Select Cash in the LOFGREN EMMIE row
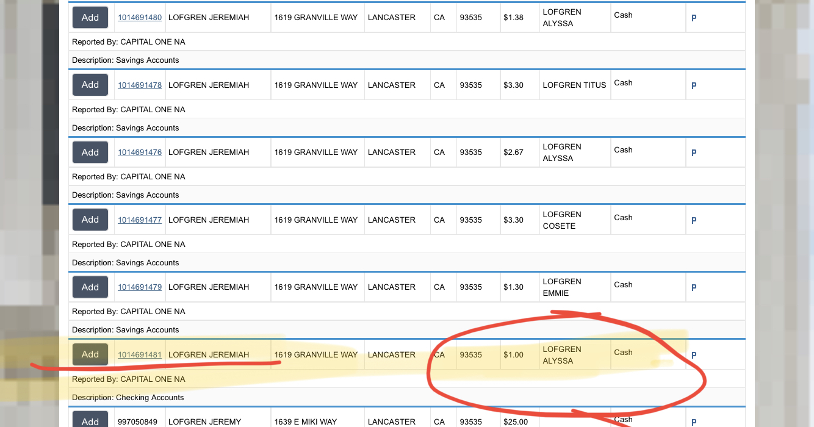The height and width of the screenshot is (427, 814). (623, 285)
